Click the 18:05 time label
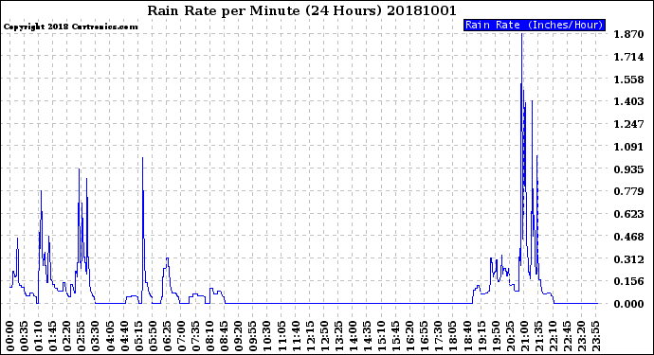Image resolution: width=654 pixels, height=355 pixels. coord(453,336)
